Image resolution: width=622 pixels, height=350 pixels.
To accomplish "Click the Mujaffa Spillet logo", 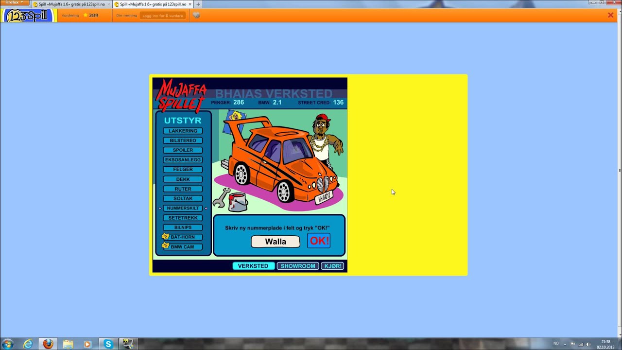I will coord(181,95).
